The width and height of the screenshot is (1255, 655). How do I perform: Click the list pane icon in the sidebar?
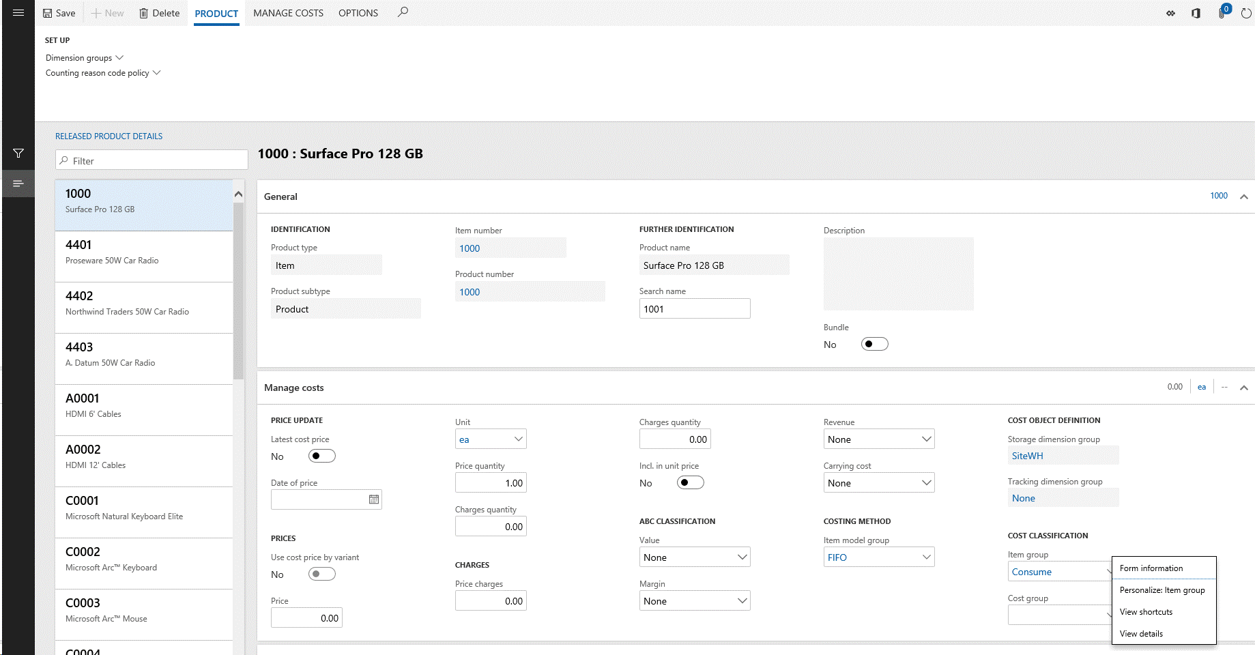[18, 183]
